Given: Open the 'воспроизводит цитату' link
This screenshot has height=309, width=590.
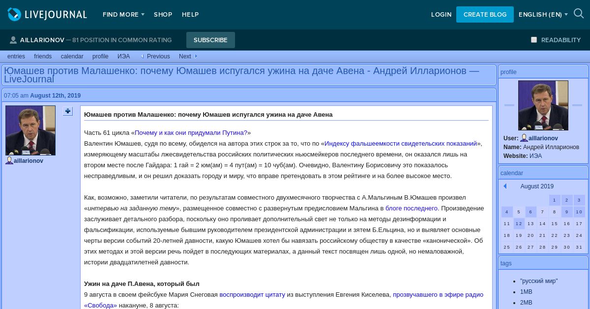Looking at the screenshot, I should tap(252, 294).
